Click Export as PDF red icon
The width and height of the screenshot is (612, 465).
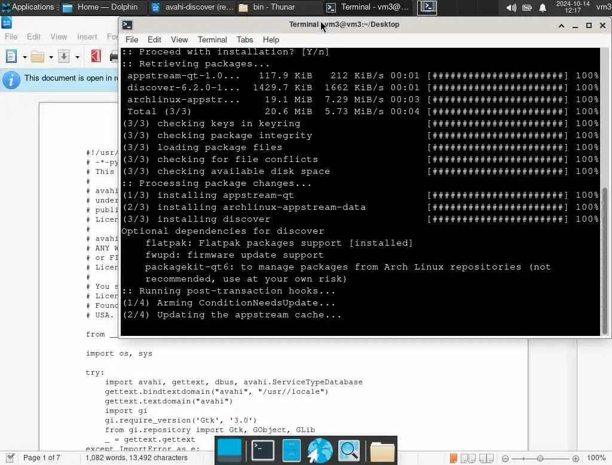(96, 57)
